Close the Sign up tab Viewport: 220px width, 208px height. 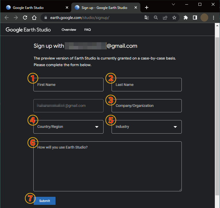coord(136,7)
